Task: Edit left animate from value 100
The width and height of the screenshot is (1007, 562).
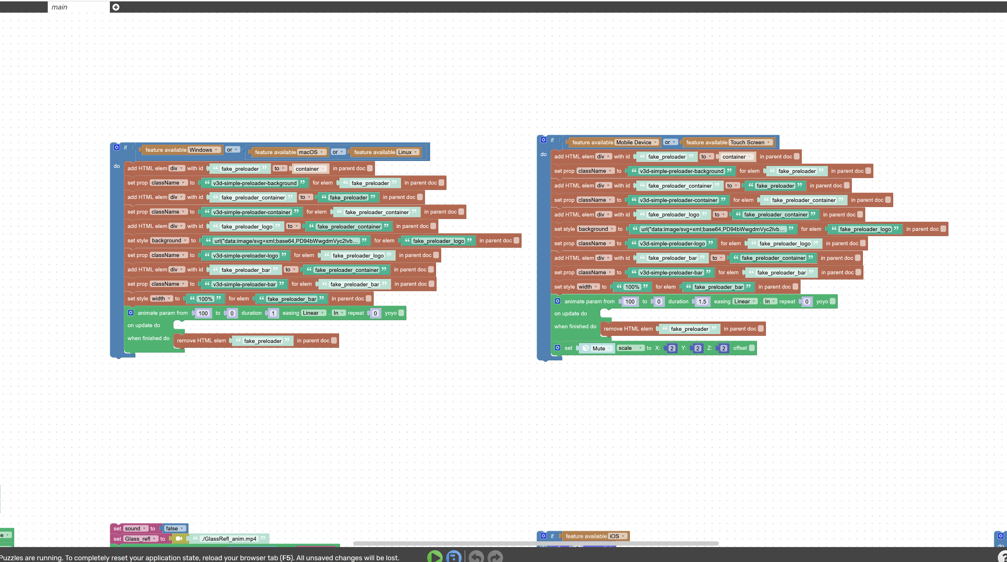Action: (x=203, y=313)
